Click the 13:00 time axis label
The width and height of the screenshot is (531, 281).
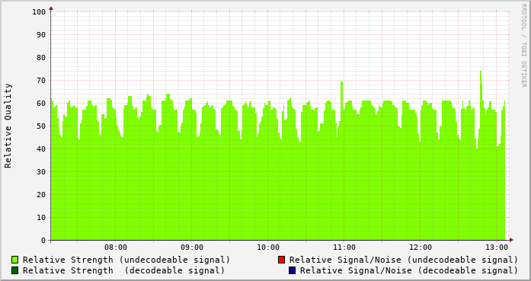click(x=497, y=247)
